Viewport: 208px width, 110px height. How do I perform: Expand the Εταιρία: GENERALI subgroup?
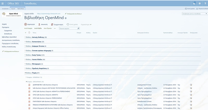pyautogui.click(x=26, y=77)
